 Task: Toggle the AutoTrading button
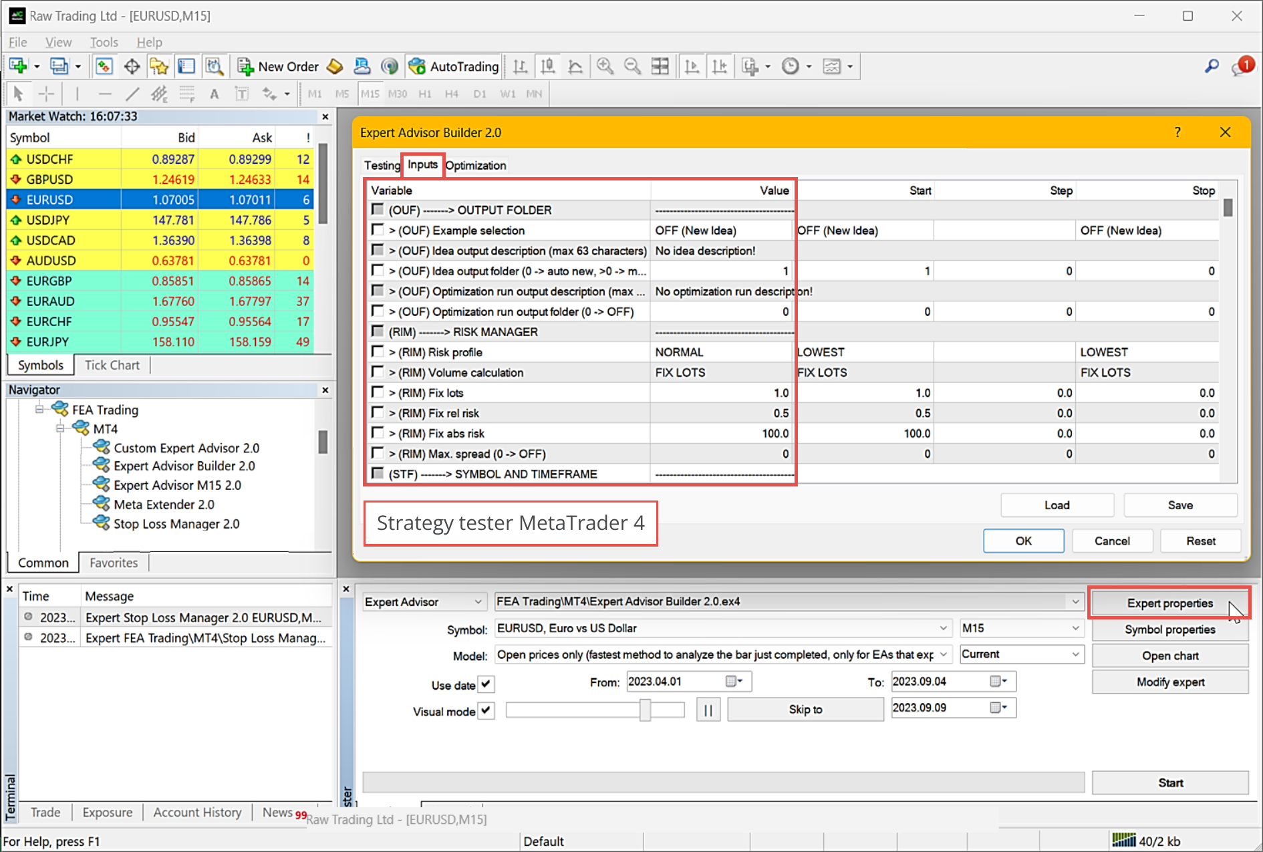(454, 66)
